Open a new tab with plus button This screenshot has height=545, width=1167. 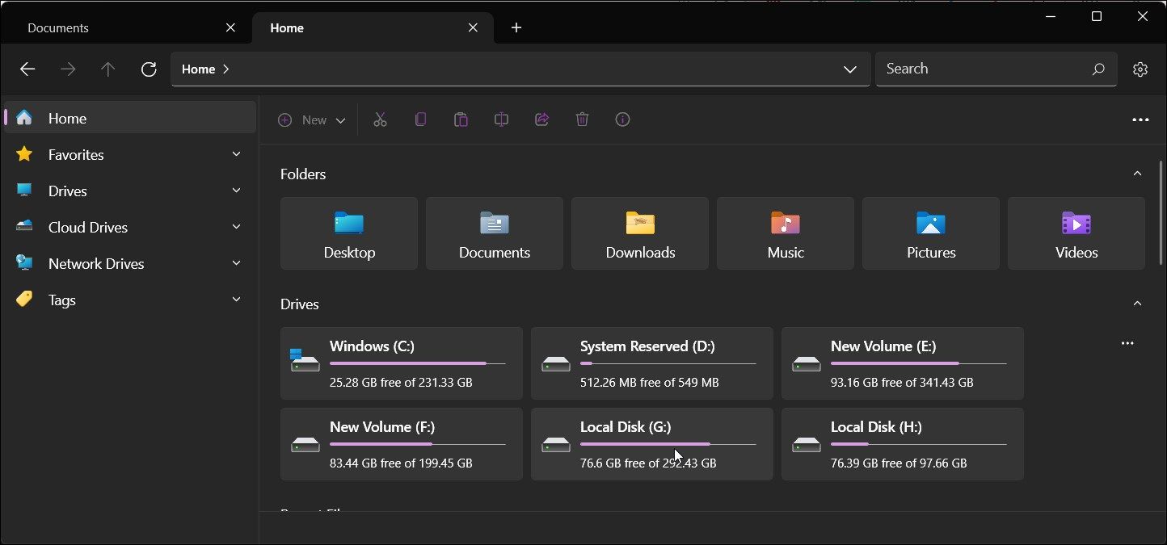tap(516, 27)
